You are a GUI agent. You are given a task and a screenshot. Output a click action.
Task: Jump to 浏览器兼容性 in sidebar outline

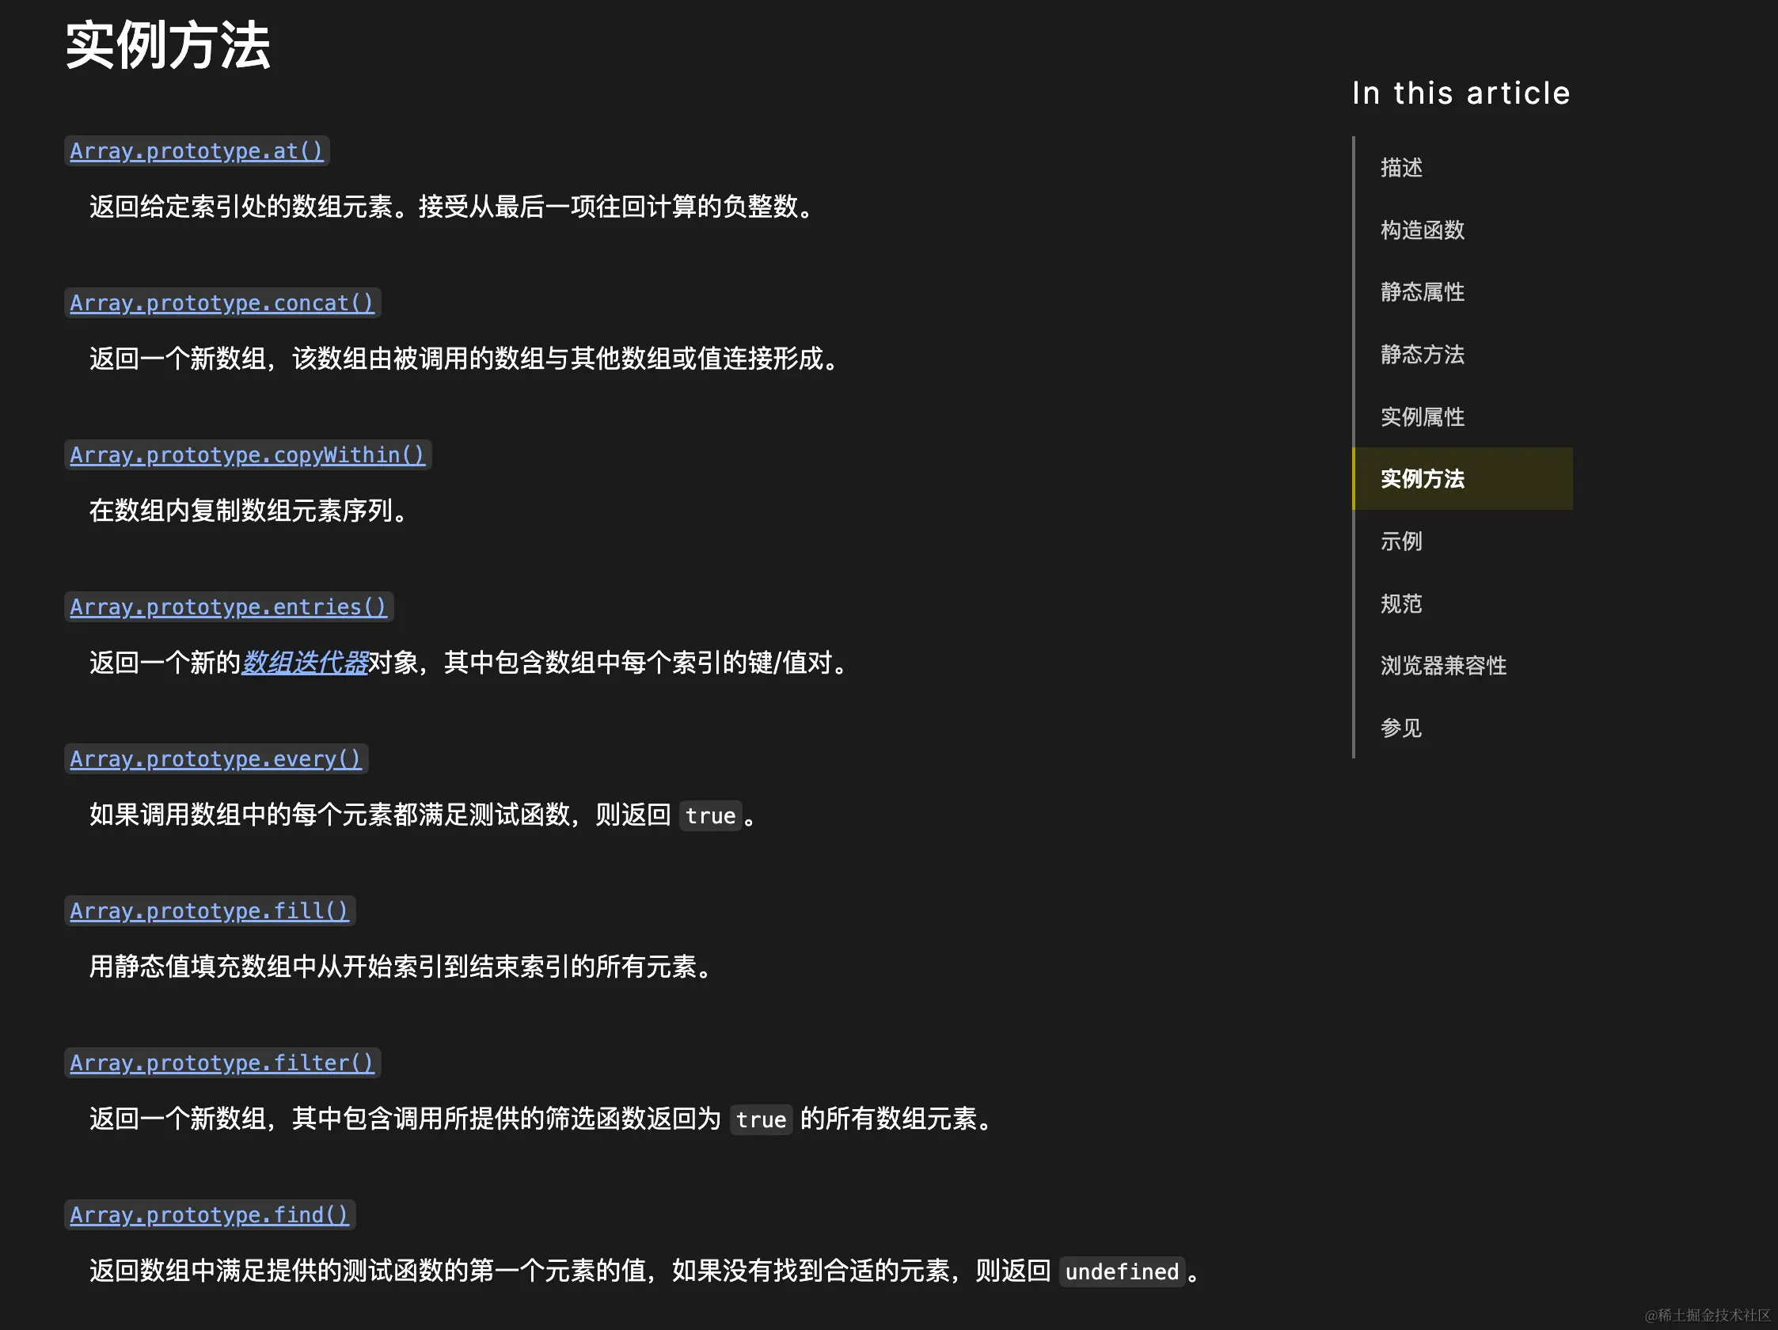pyautogui.click(x=1443, y=666)
